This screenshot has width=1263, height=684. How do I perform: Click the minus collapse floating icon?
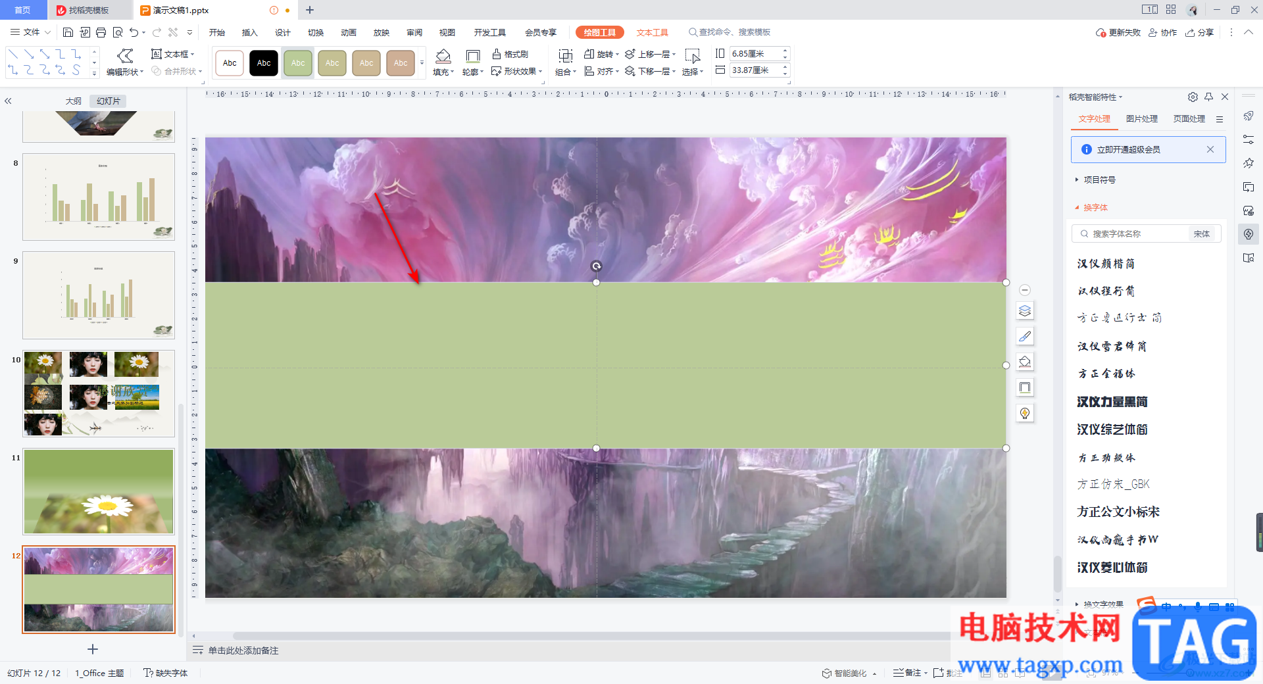tap(1025, 290)
